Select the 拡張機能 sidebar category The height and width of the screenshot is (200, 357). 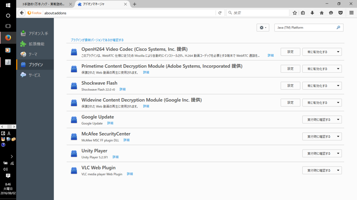pyautogui.click(x=35, y=44)
